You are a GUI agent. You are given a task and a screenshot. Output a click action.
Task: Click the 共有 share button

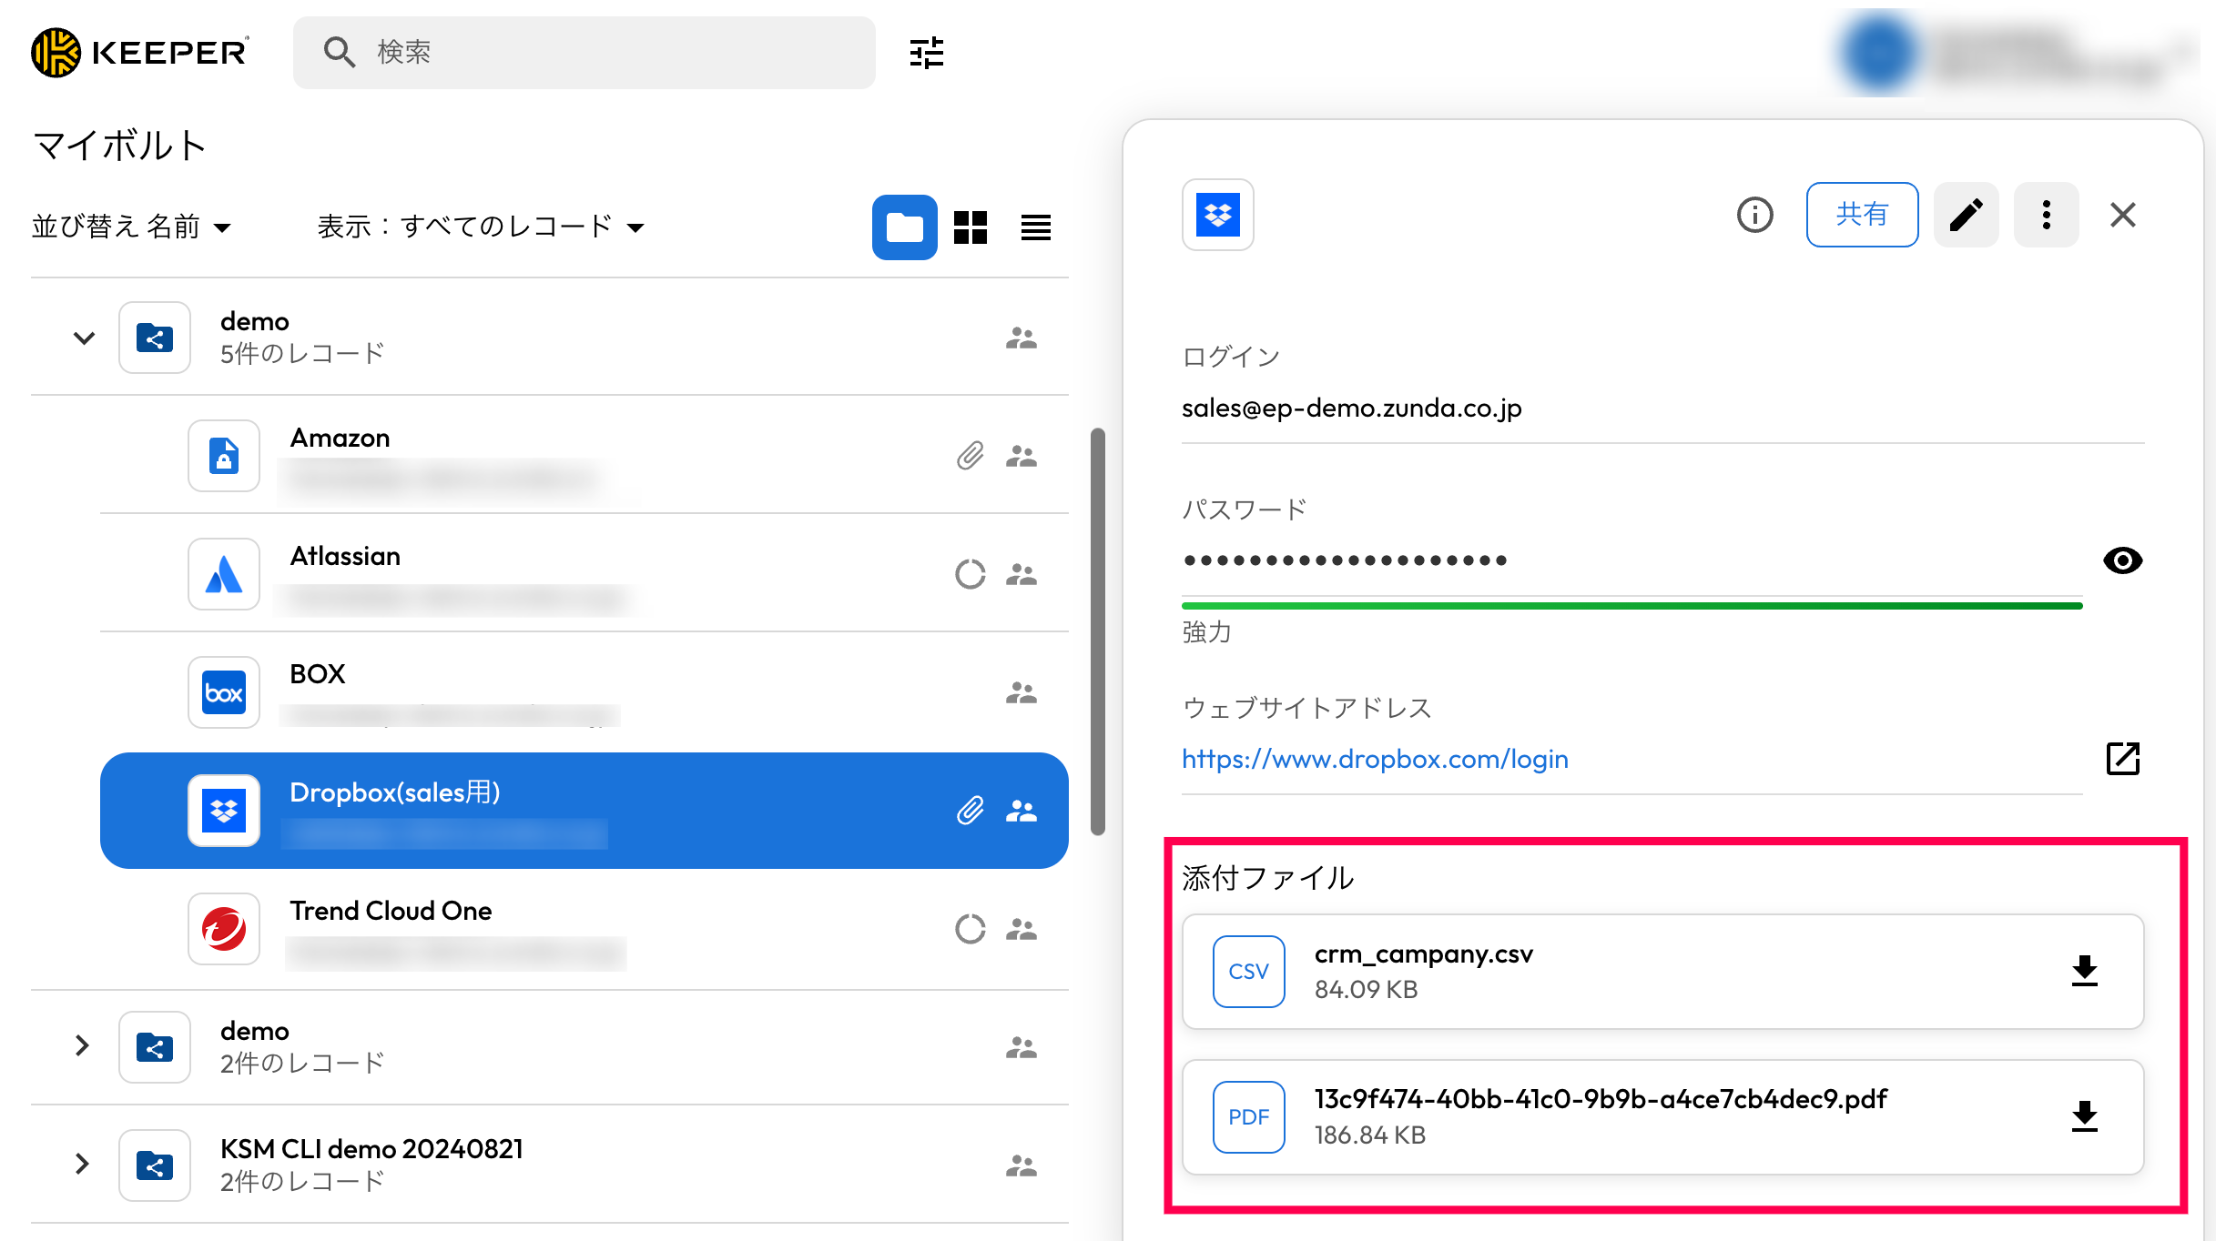pos(1862,215)
